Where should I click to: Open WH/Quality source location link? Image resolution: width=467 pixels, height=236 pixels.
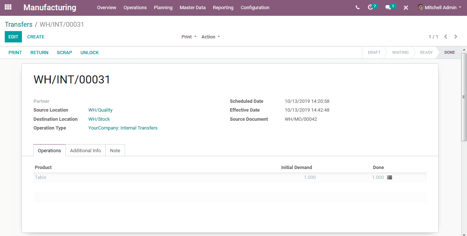(101, 110)
